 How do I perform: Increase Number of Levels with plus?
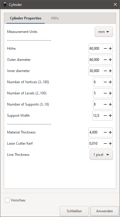coord(110,93)
